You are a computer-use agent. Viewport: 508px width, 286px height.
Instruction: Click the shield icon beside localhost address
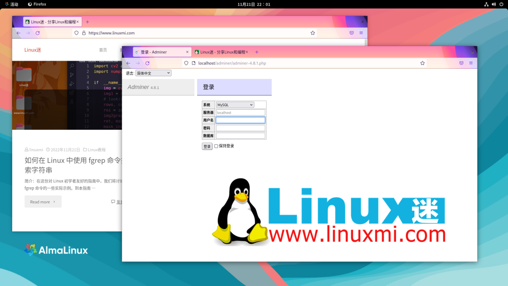186,63
